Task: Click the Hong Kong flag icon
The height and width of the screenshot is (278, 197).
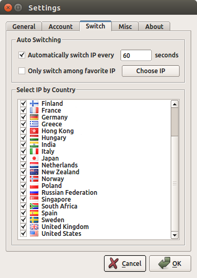Action: [x=34, y=131]
